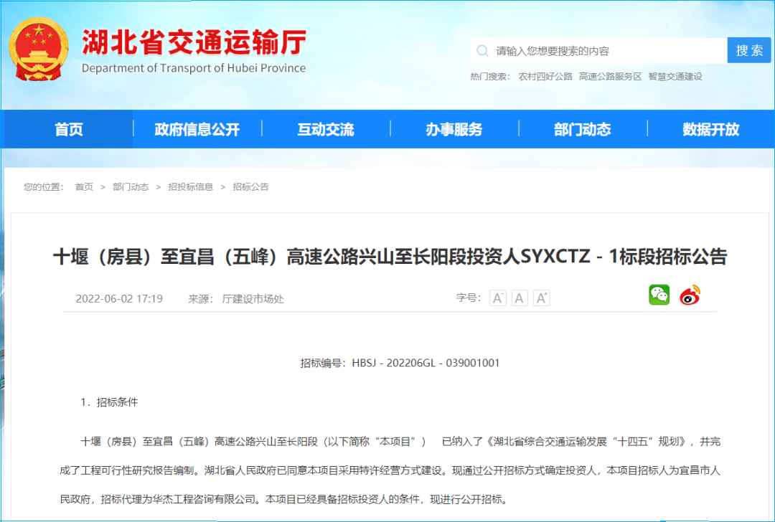Click 招投标信息 in the breadcrumb
The image size is (775, 522).
(191, 187)
